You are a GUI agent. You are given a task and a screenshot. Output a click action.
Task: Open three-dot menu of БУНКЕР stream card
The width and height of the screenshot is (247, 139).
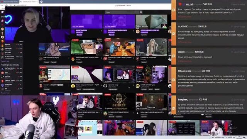tap(134, 112)
